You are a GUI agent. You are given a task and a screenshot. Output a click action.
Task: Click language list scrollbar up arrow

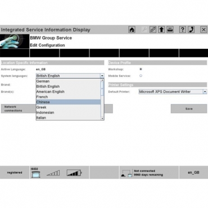tap(102, 80)
